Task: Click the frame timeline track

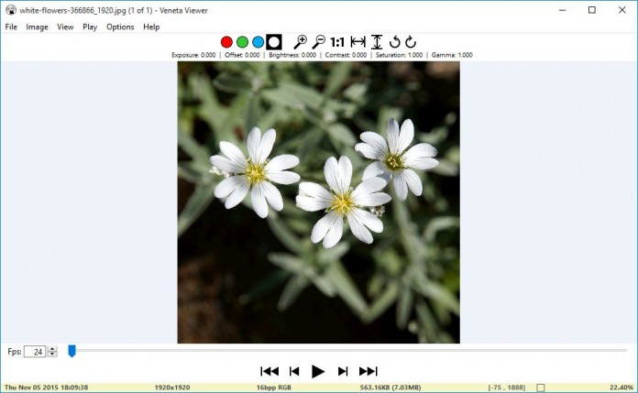Action: (348, 350)
